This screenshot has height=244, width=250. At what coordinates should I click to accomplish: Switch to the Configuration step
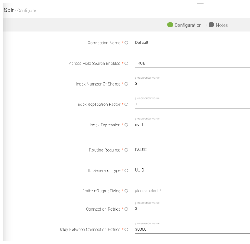point(184,25)
